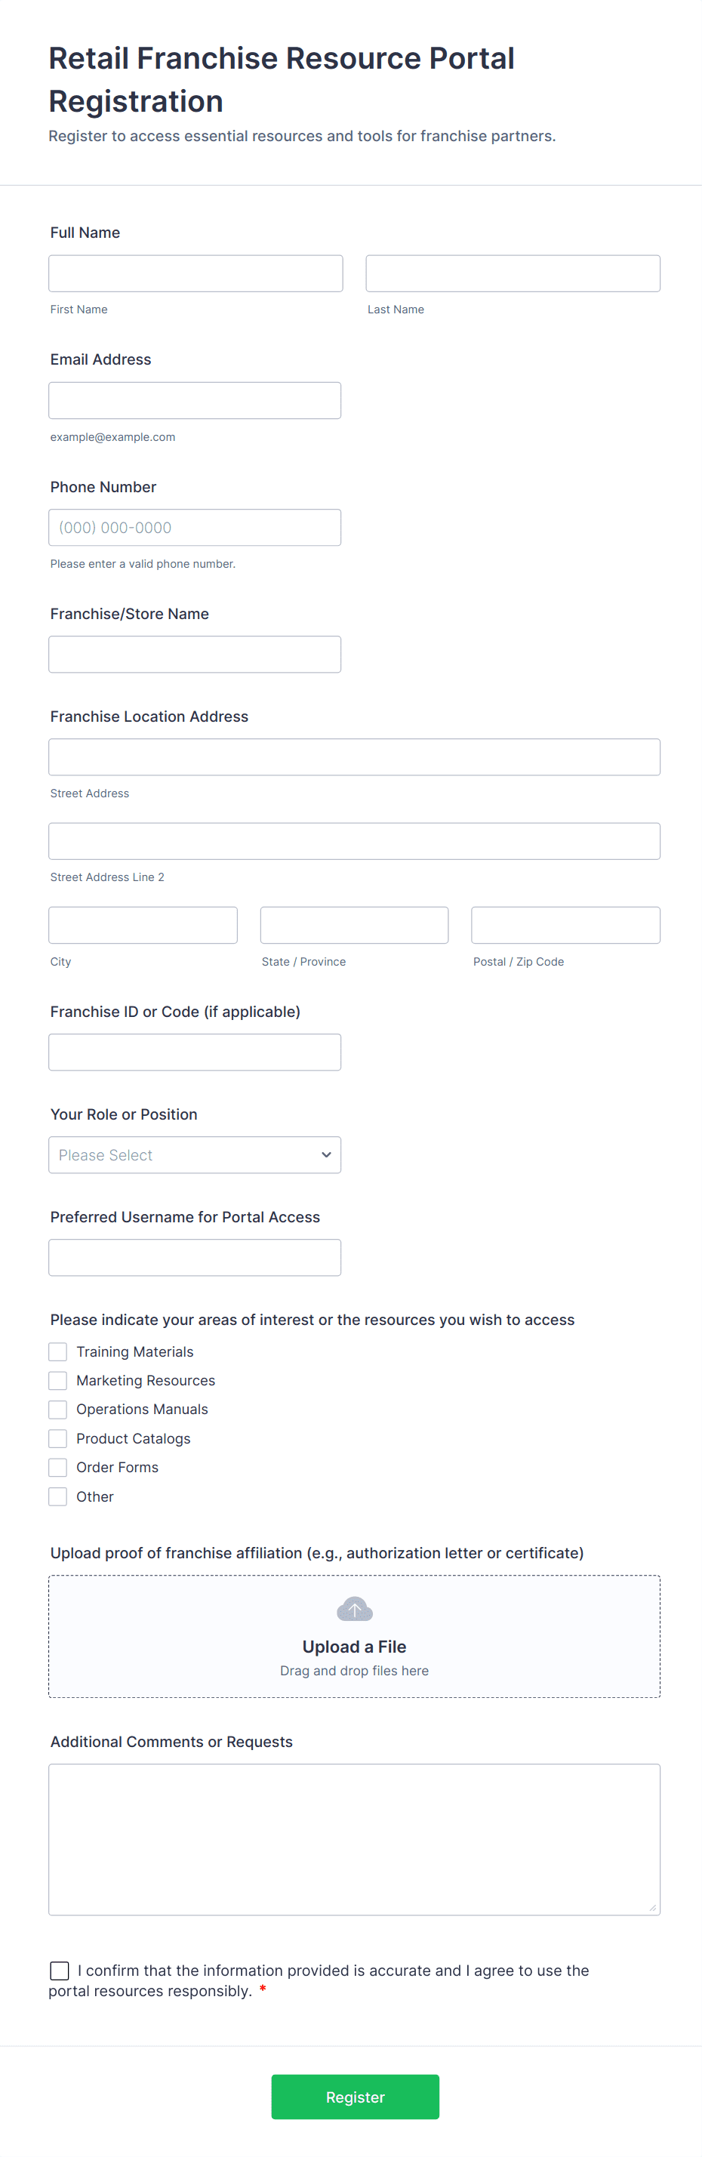
Task: Open the Your Role or Position dropdown
Action: click(195, 1154)
